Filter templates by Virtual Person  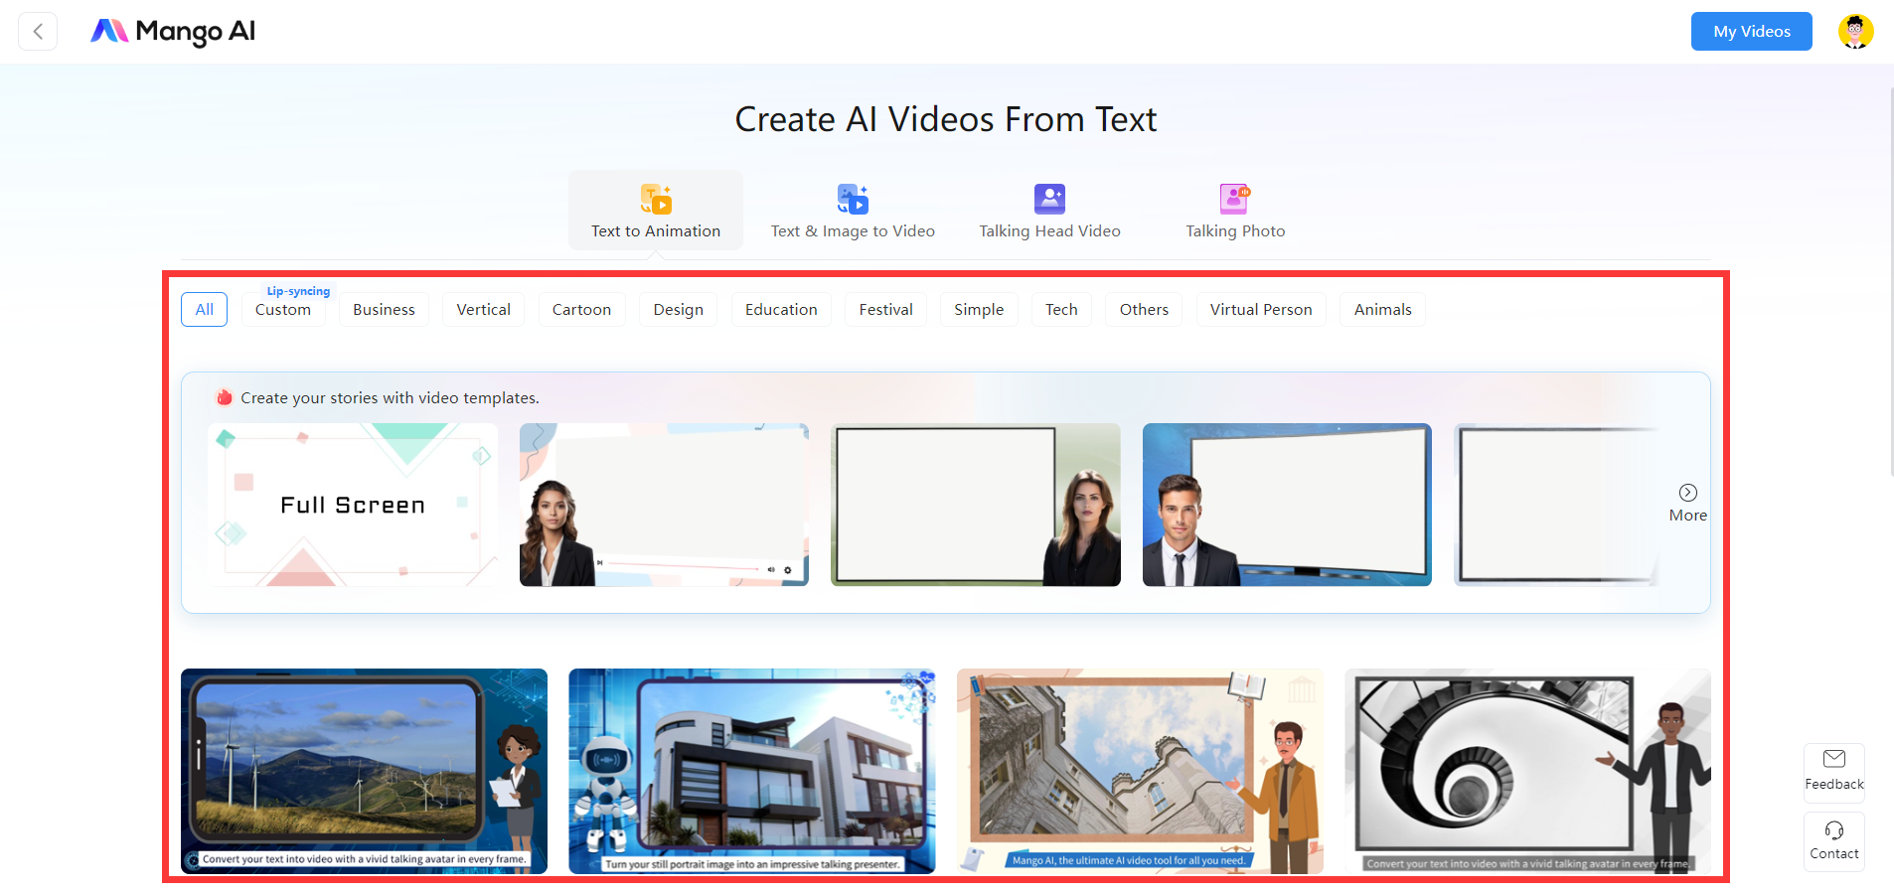click(1261, 310)
